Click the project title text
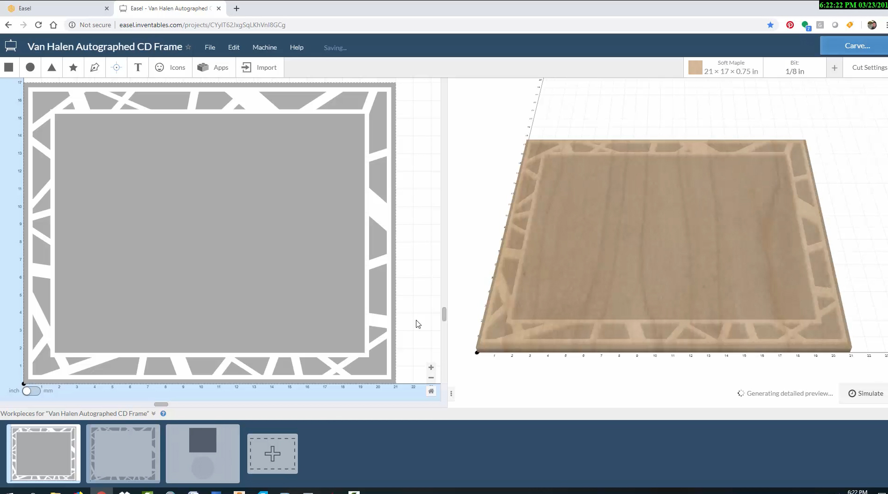The image size is (888, 494). click(105, 46)
